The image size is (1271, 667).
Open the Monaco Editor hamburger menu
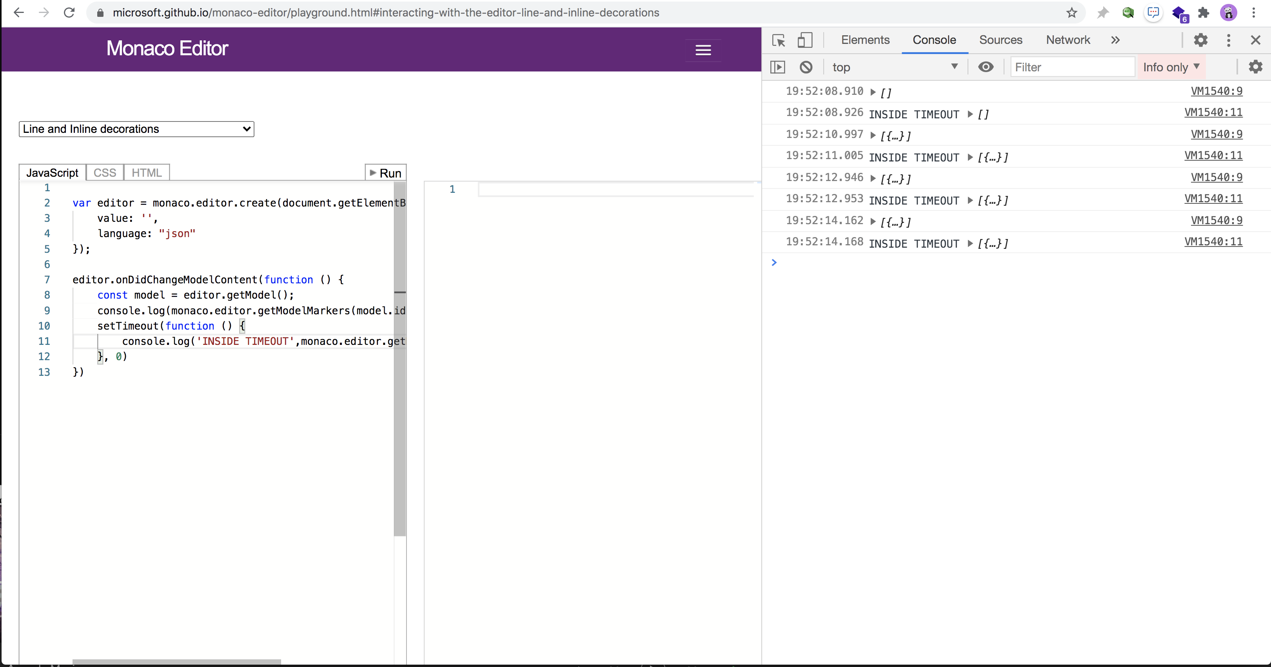(x=703, y=49)
